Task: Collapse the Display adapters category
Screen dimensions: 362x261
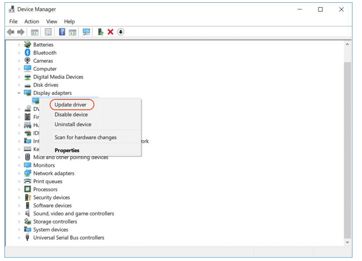Action: click(20, 93)
